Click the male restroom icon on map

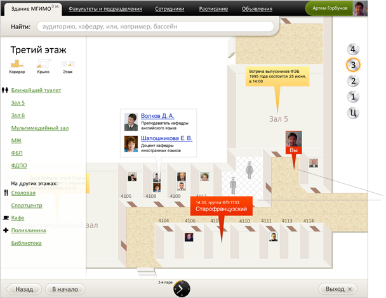click(234, 186)
